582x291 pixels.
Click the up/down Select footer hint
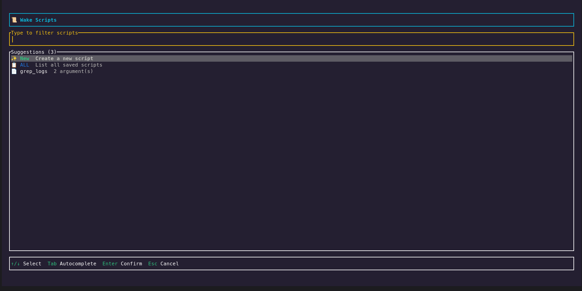(x=27, y=264)
